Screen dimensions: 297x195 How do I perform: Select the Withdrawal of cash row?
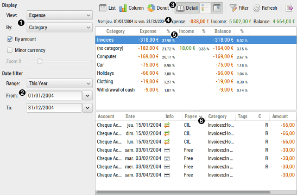point(196,90)
